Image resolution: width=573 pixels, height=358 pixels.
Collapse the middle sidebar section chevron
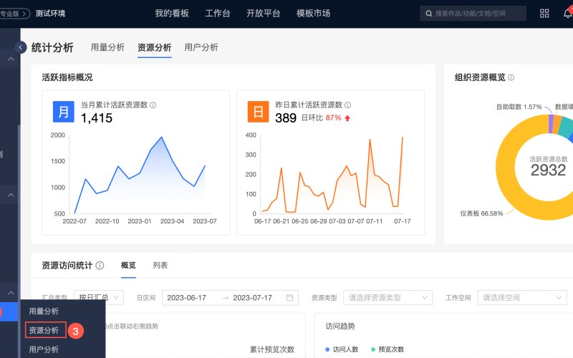(11, 195)
